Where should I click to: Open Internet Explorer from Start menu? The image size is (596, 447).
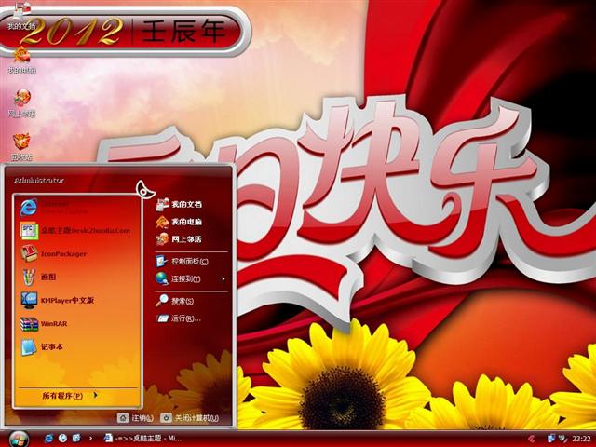point(78,207)
